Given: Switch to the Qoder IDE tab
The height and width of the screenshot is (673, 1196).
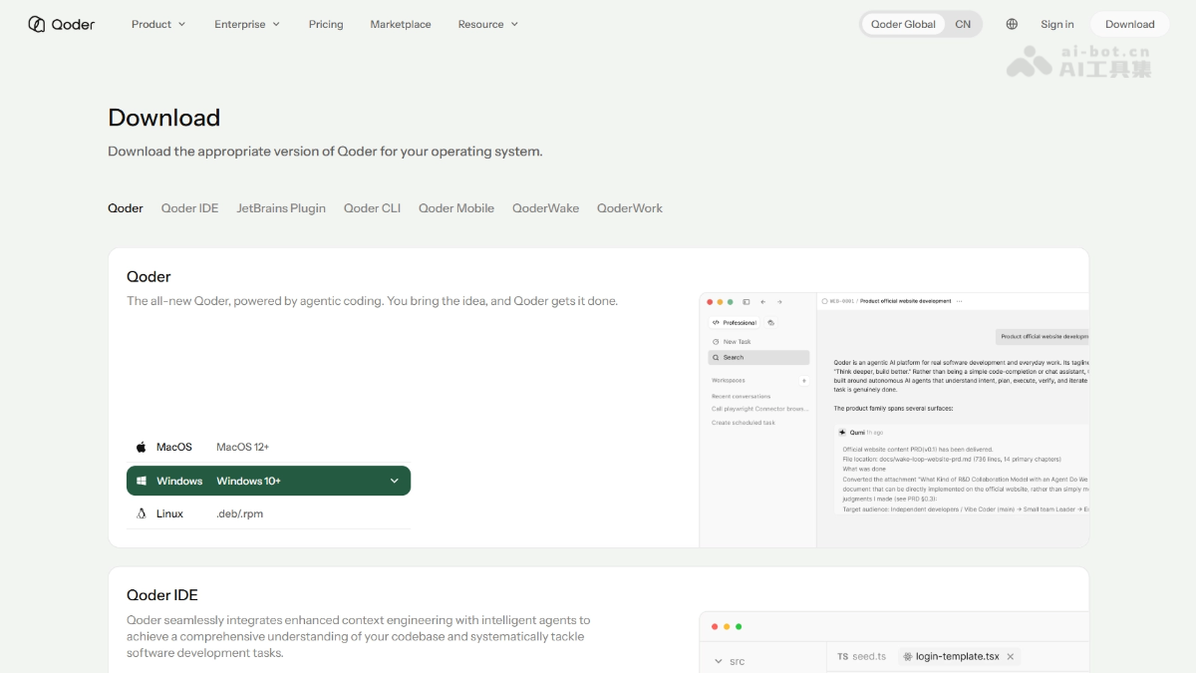Looking at the screenshot, I should tap(189, 208).
